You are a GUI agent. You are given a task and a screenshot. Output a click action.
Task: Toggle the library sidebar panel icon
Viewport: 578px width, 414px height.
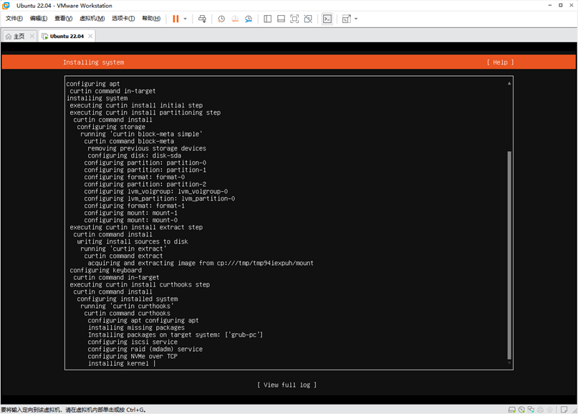pos(268,19)
